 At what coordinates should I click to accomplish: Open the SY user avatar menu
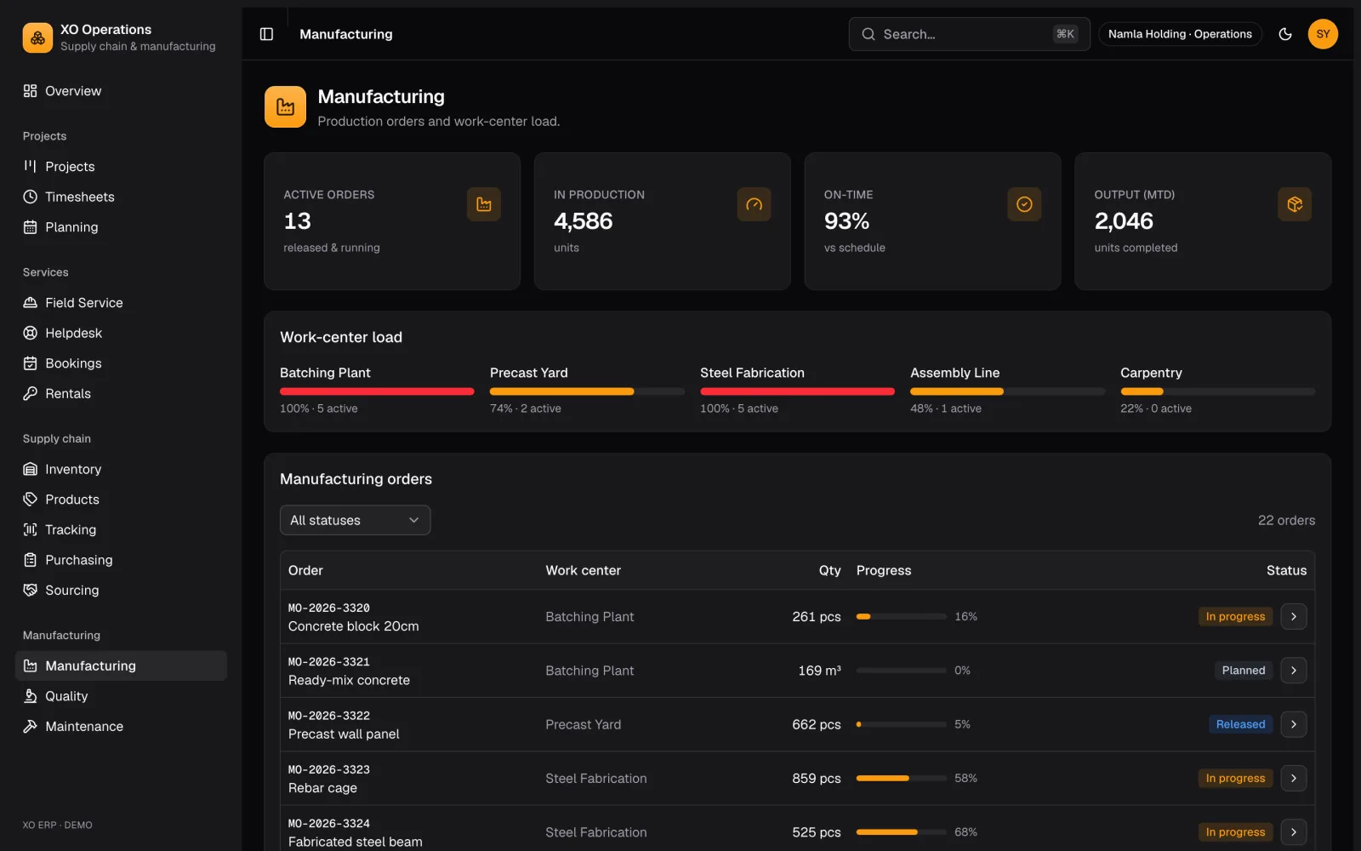(1323, 34)
